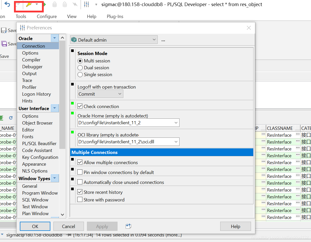Select Debugger in the preferences tree
This screenshot has height=242, width=311.
[x=32, y=67]
